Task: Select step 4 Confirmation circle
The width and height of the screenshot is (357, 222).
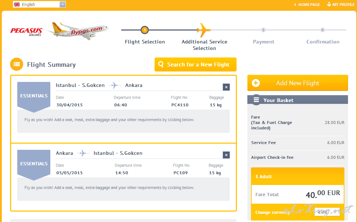Action: [322, 30]
